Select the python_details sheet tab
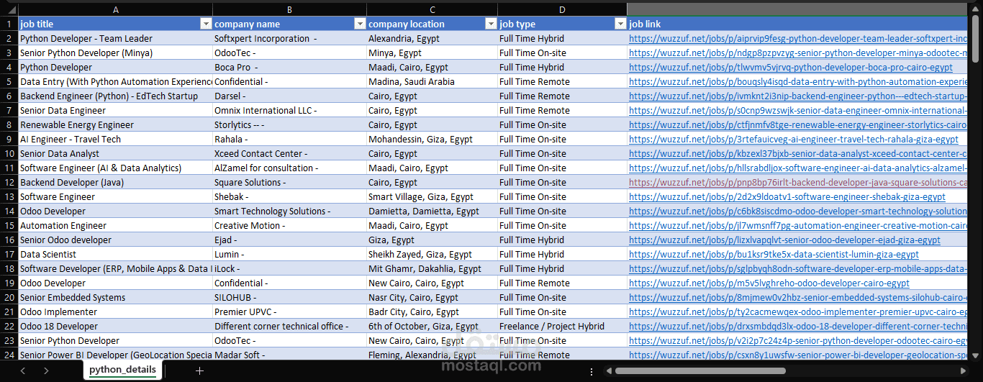983x382 pixels. pos(123,370)
